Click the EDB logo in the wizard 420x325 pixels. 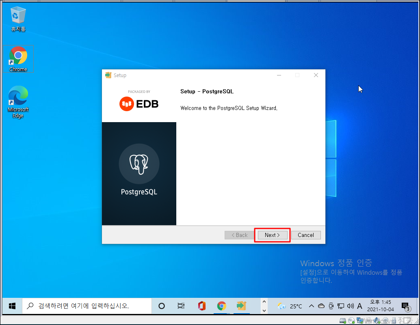(x=139, y=103)
